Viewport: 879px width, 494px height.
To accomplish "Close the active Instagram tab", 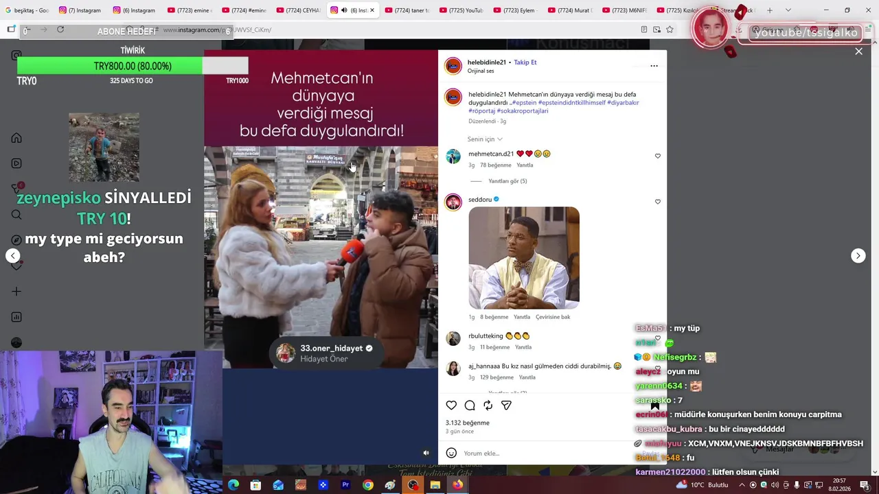I will pyautogui.click(x=372, y=10).
